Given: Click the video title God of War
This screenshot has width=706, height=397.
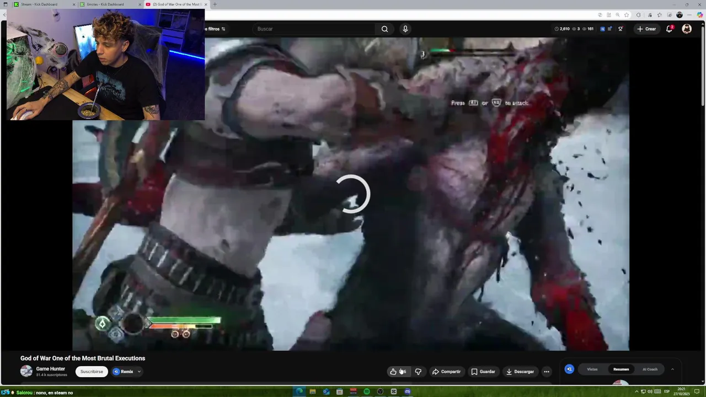Looking at the screenshot, I should (83, 358).
